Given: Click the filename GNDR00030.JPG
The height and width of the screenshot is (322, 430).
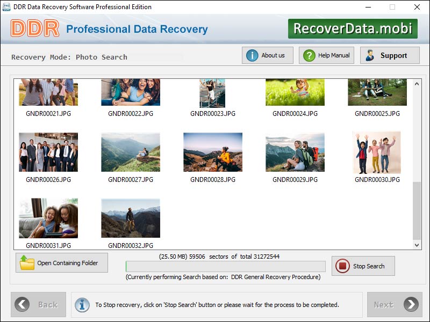Looking at the screenshot, I should tap(377, 180).
